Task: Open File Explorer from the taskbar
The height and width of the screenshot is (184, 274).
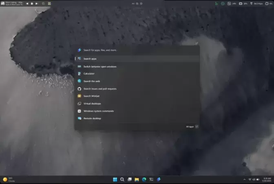Action: tap(137, 180)
